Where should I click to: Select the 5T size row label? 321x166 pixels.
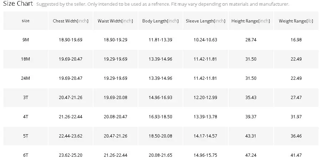click(25, 136)
